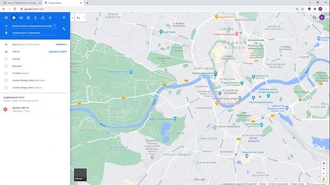Reload the page
Viewport: 330px width, 185px height.
[15, 9]
